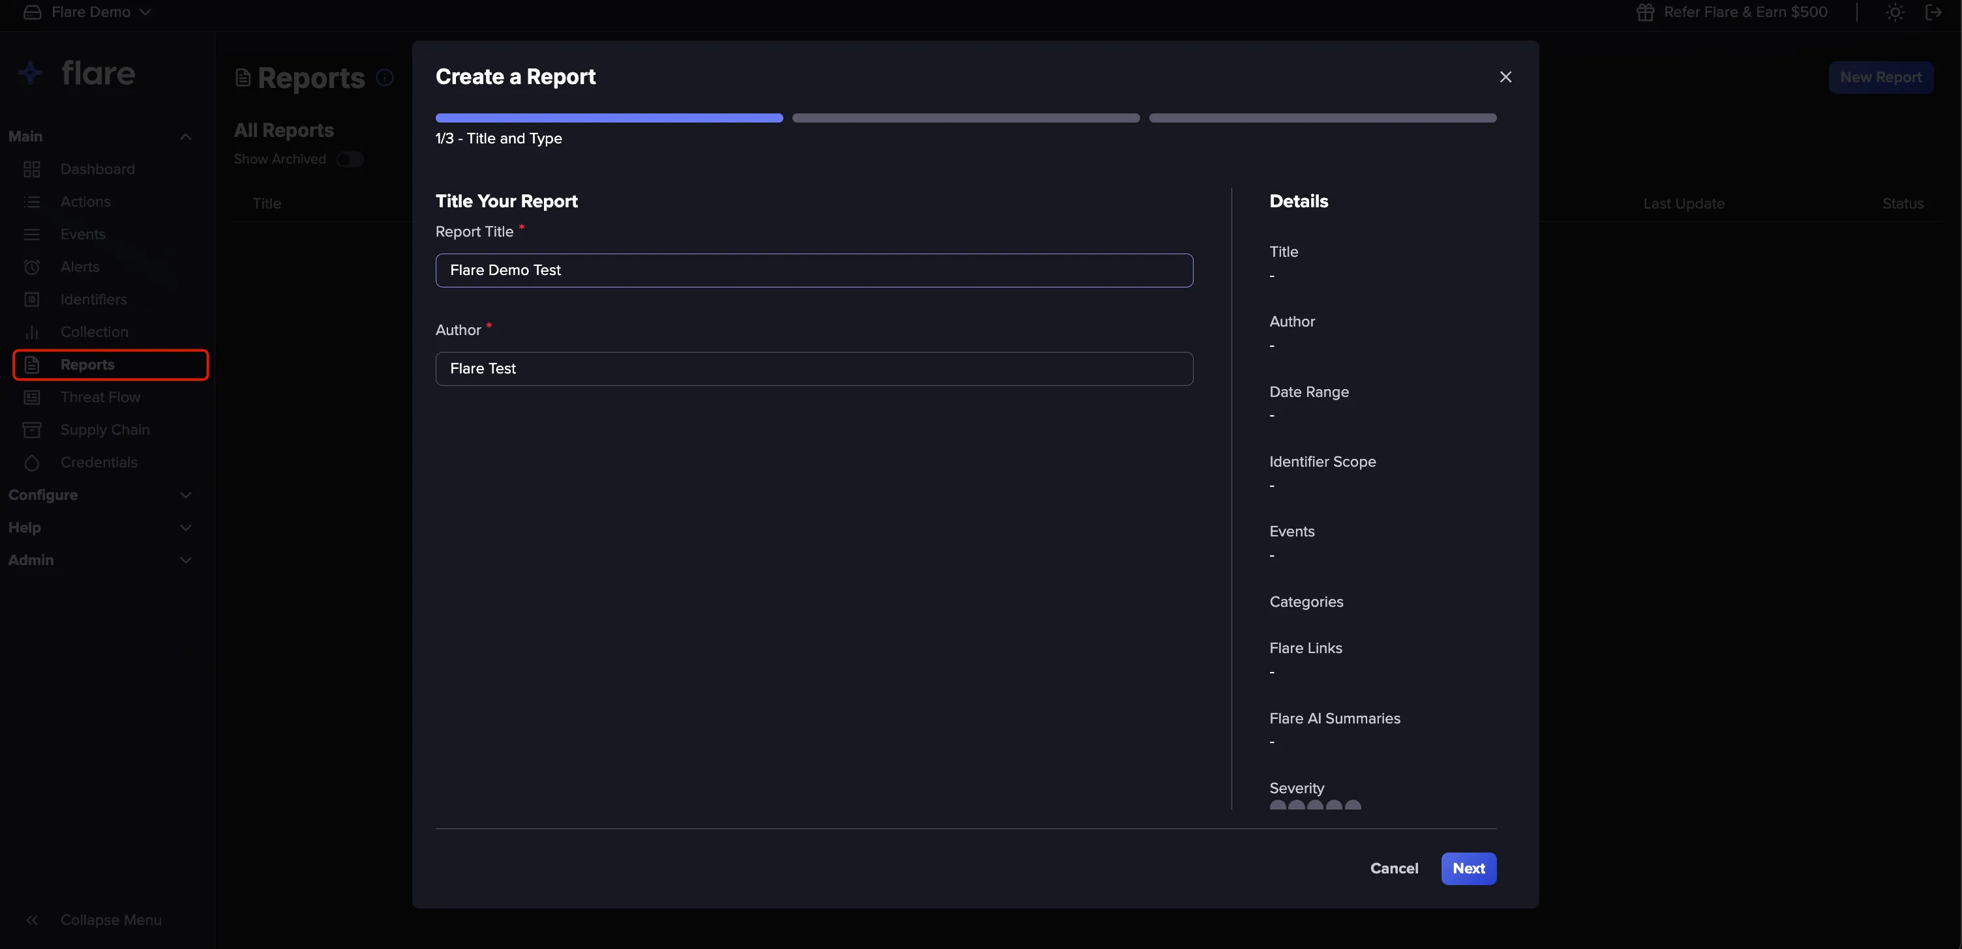Open the Collection chart icon
1962x949 pixels.
[x=32, y=332]
